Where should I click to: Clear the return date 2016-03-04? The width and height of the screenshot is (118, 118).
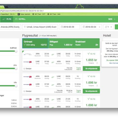pos(99,27)
